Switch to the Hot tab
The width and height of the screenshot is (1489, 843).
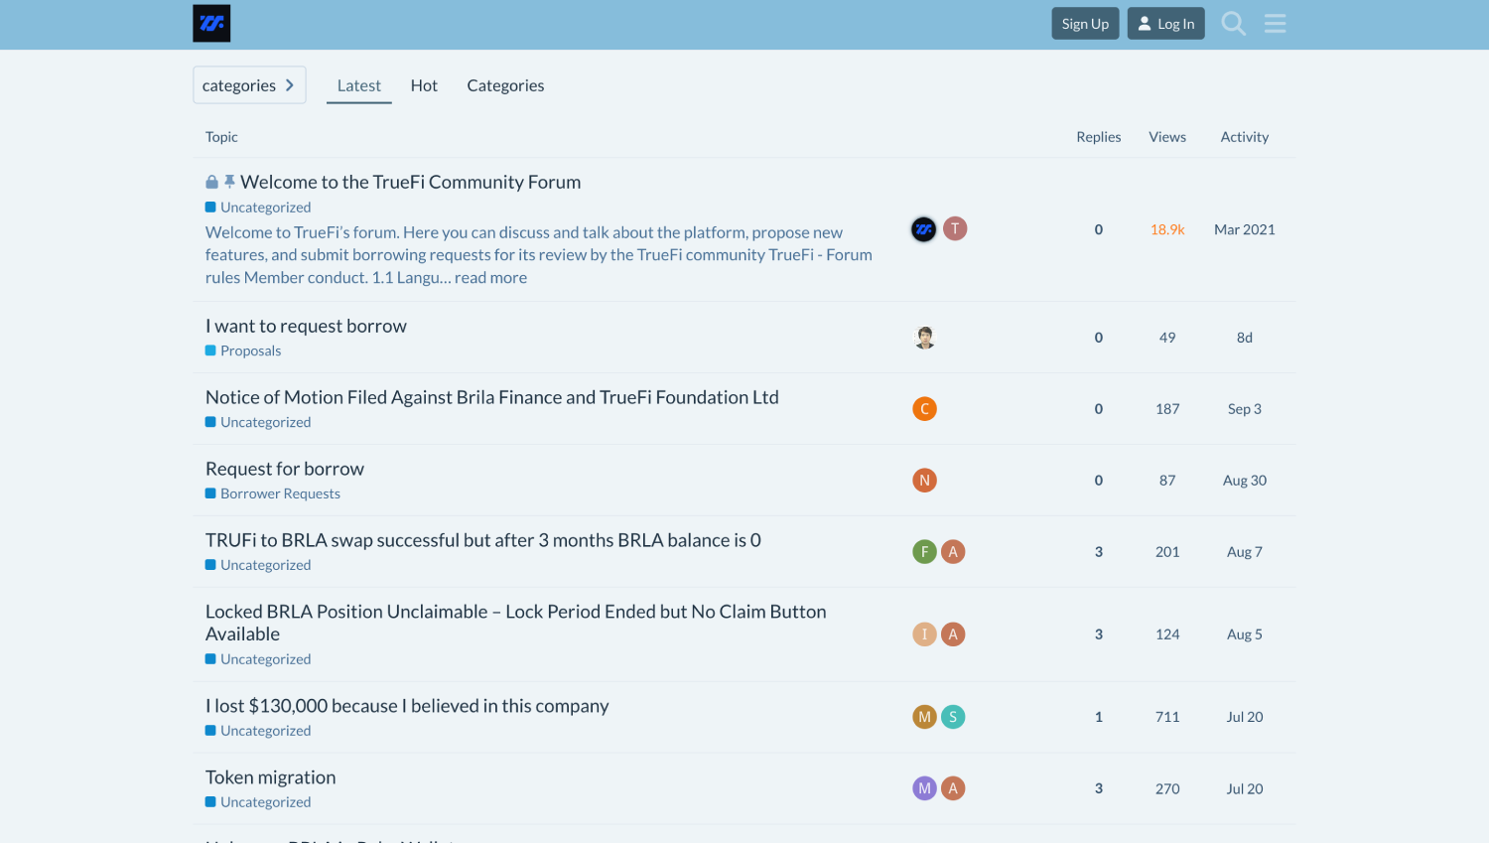tap(424, 85)
